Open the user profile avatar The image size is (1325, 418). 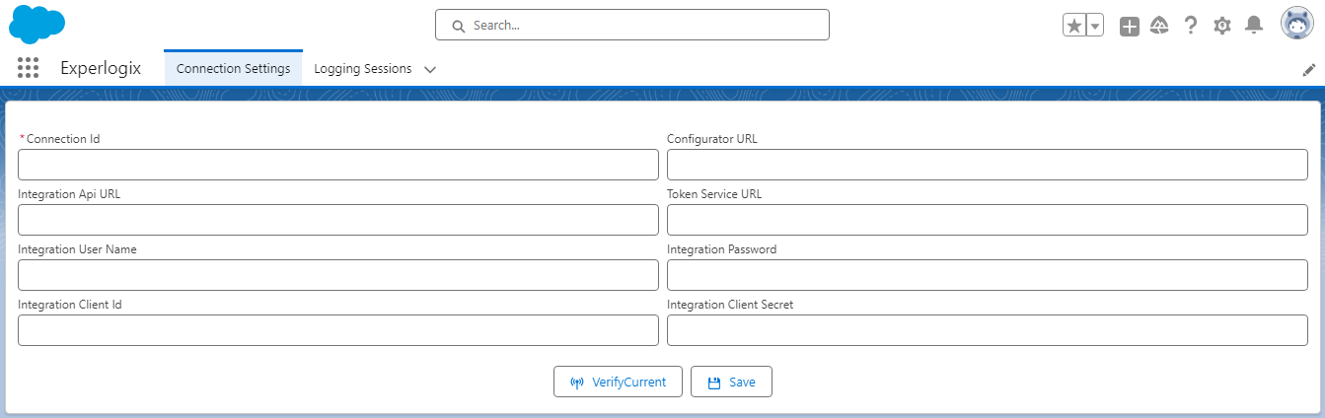(1296, 24)
